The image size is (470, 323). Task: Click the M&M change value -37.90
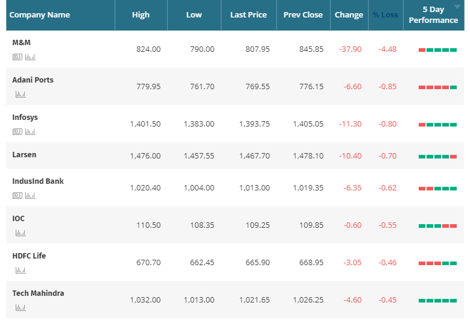pyautogui.click(x=350, y=49)
